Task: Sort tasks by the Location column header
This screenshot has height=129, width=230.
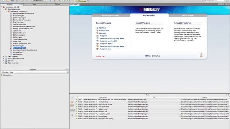Action: coord(204,97)
